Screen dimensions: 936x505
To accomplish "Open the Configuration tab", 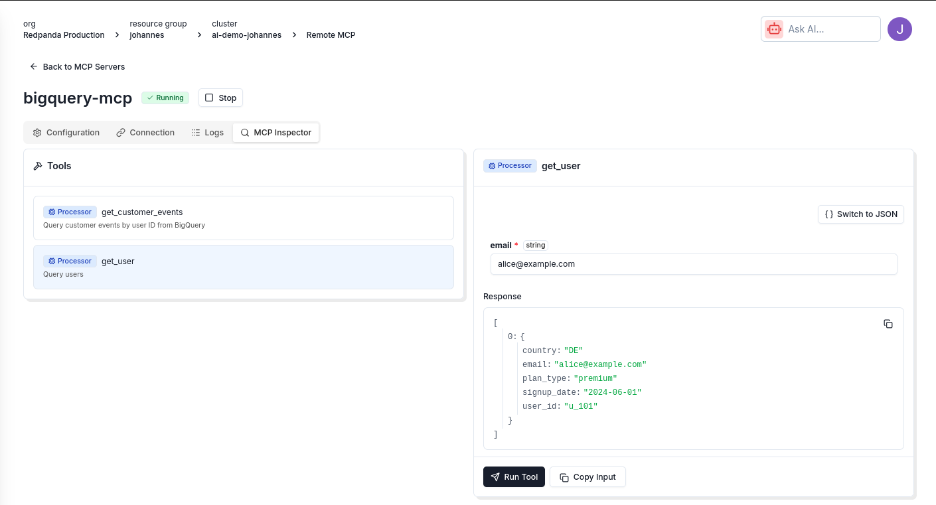I will tap(66, 133).
